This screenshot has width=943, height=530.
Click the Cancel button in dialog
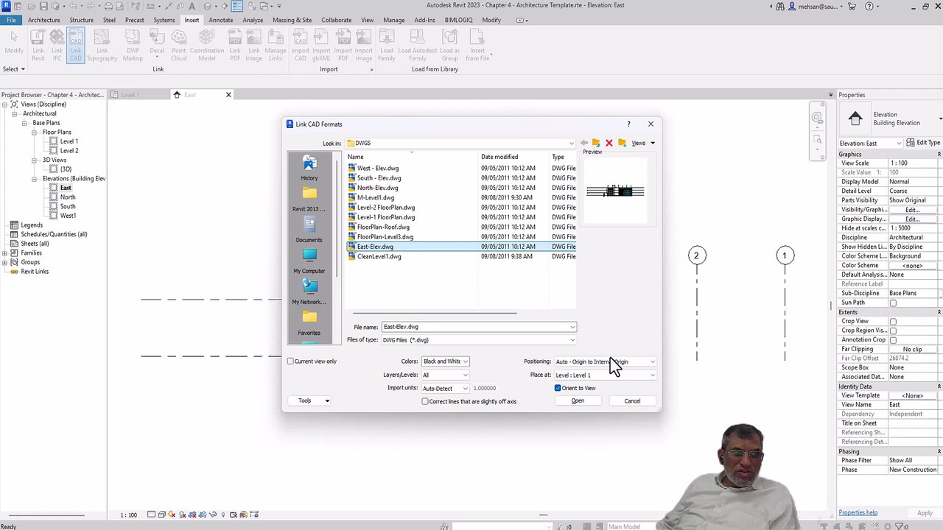(632, 401)
